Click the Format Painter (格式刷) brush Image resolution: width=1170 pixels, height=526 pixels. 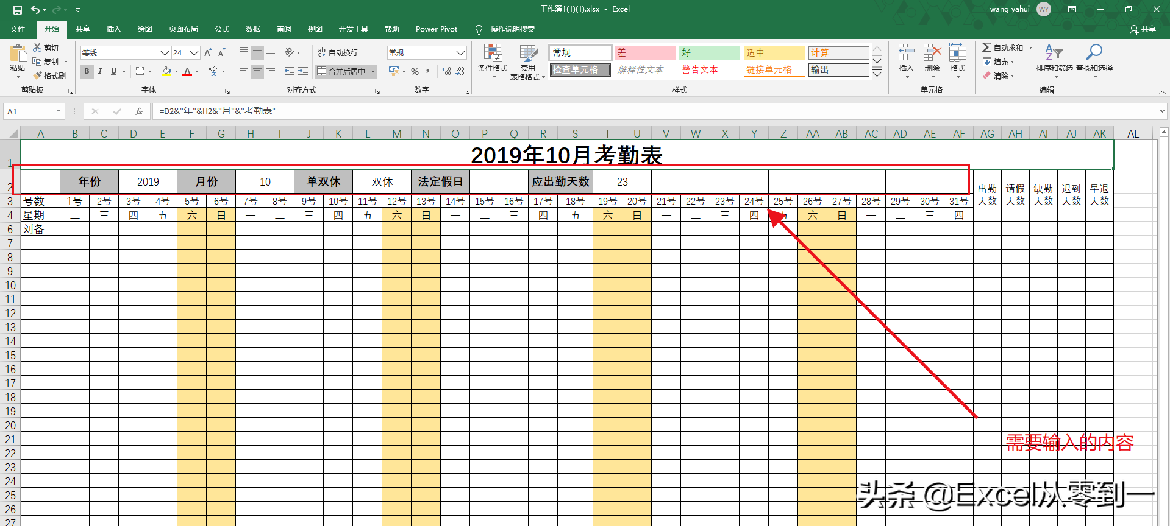coord(37,75)
